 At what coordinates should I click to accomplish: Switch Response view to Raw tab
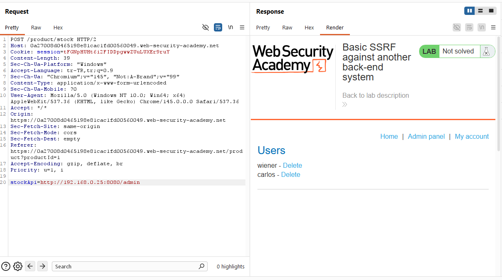pos(287,28)
